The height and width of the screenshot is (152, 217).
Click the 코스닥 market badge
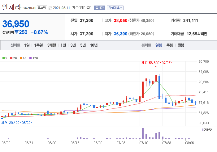42,8
